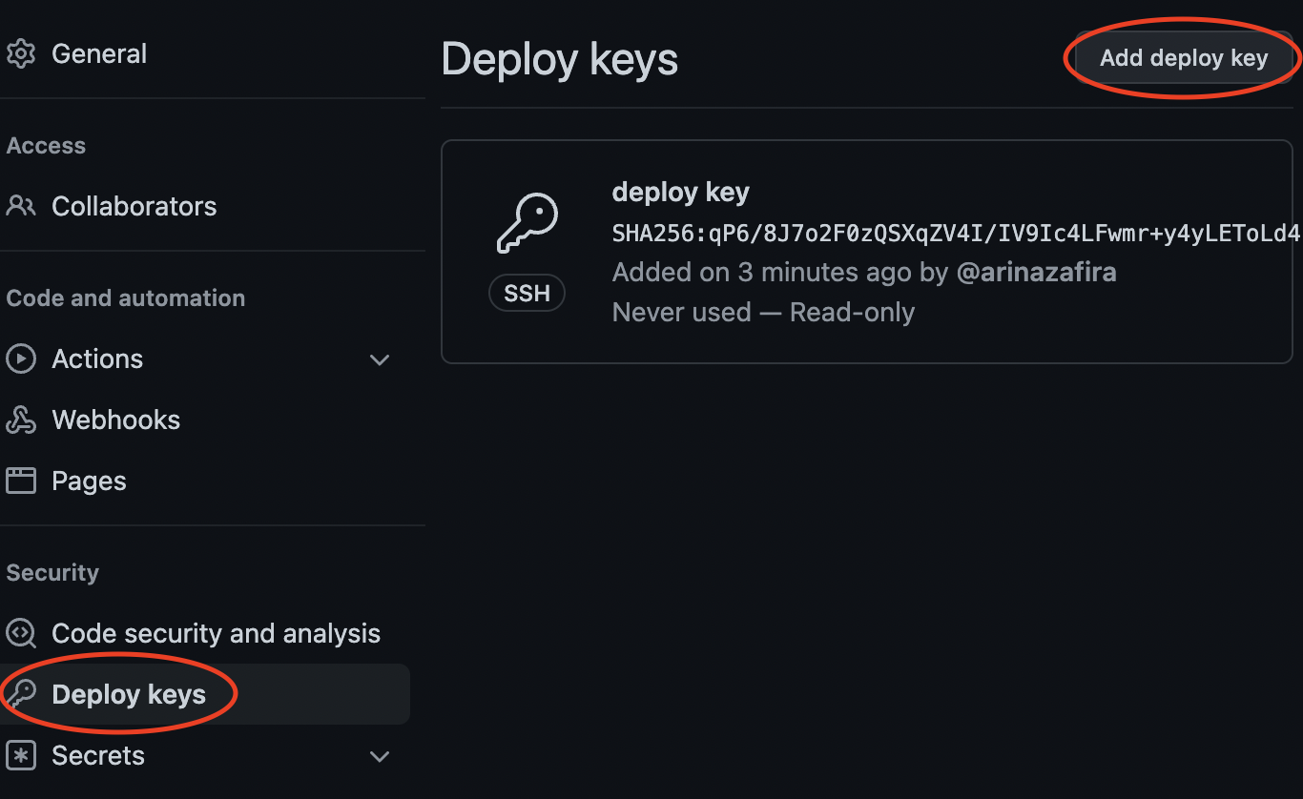Click the Collaborators people icon
The height and width of the screenshot is (799, 1303).
(21, 206)
